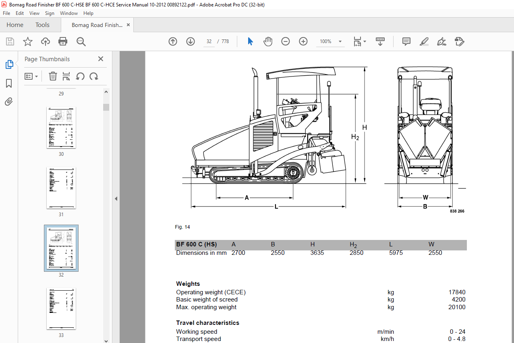Open the thumbnail options dropdown menu
Screen dimensions: 514x343
(x=31, y=76)
